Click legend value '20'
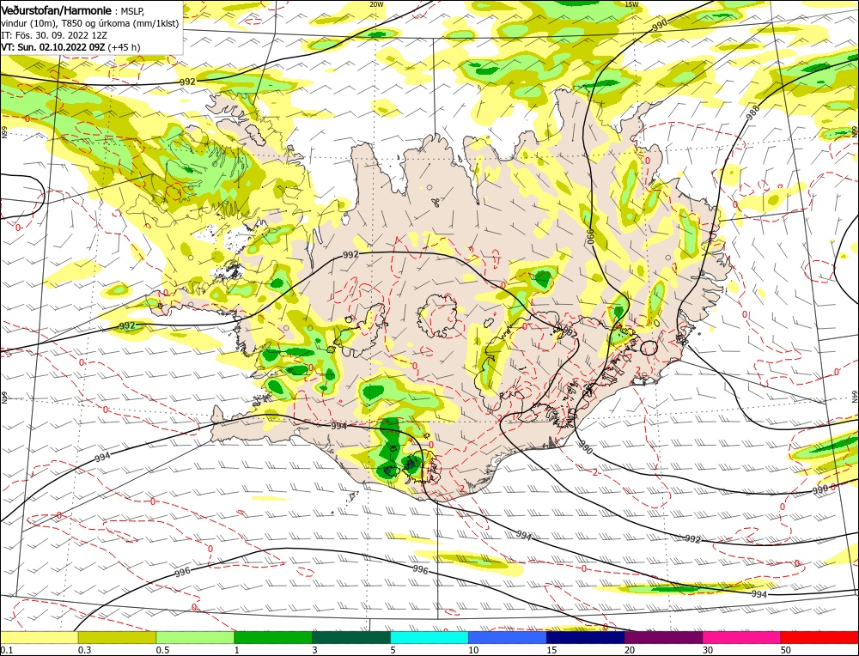The image size is (859, 656). tap(630, 650)
